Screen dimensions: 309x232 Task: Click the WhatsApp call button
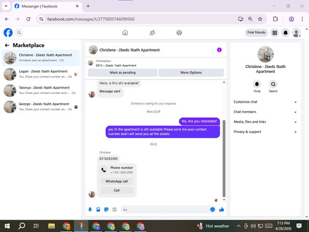coord(117,181)
